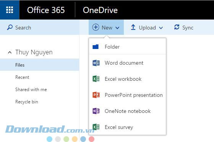Select Excel survey menu entry

(127, 127)
